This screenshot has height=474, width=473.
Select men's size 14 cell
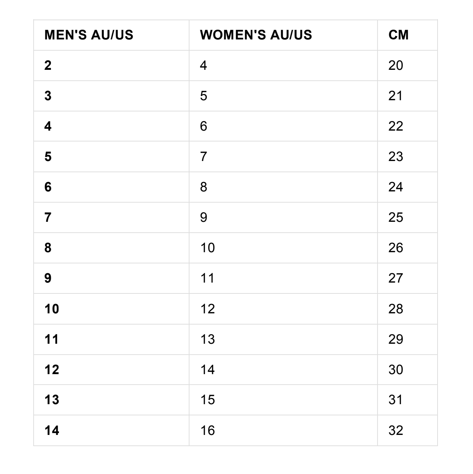52,431
